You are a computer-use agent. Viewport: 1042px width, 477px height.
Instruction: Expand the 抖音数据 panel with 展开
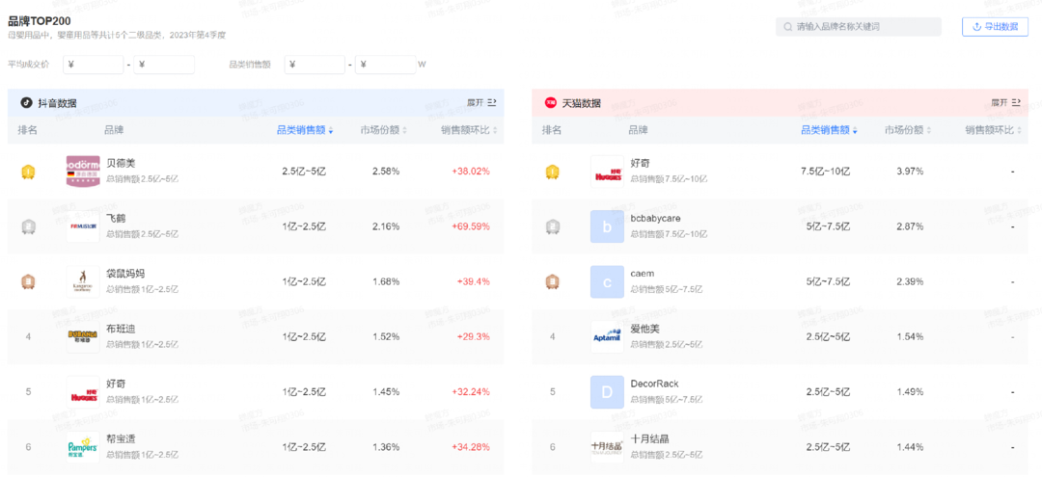(481, 103)
